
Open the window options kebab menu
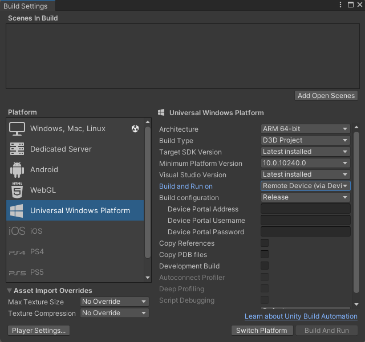pyautogui.click(x=340, y=5)
